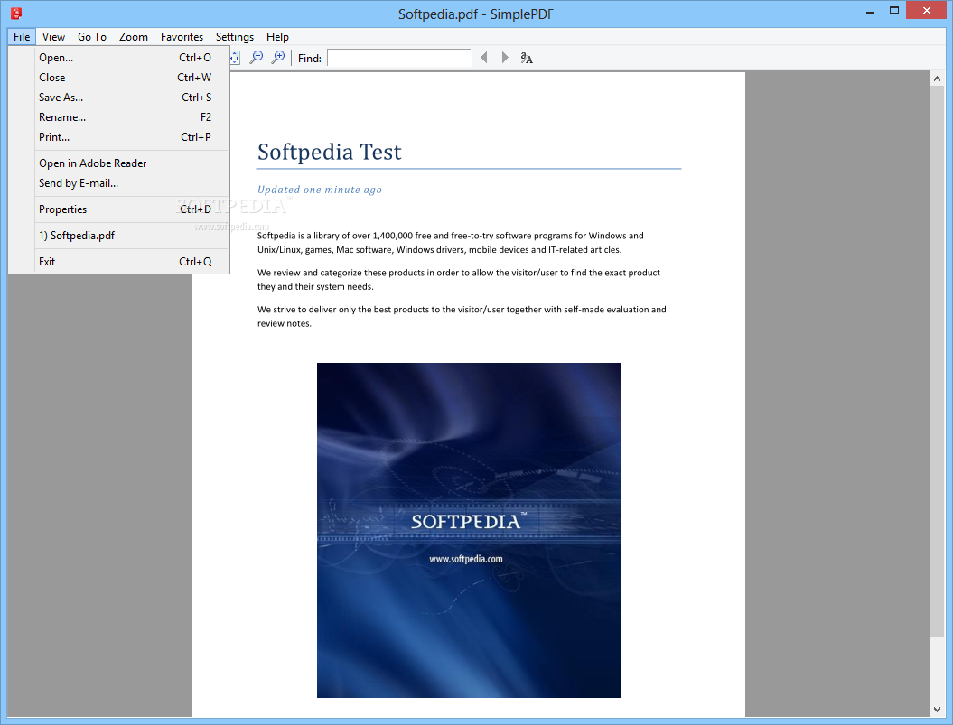Click inside the Find text field
Screen dimensions: 953x725
click(399, 58)
